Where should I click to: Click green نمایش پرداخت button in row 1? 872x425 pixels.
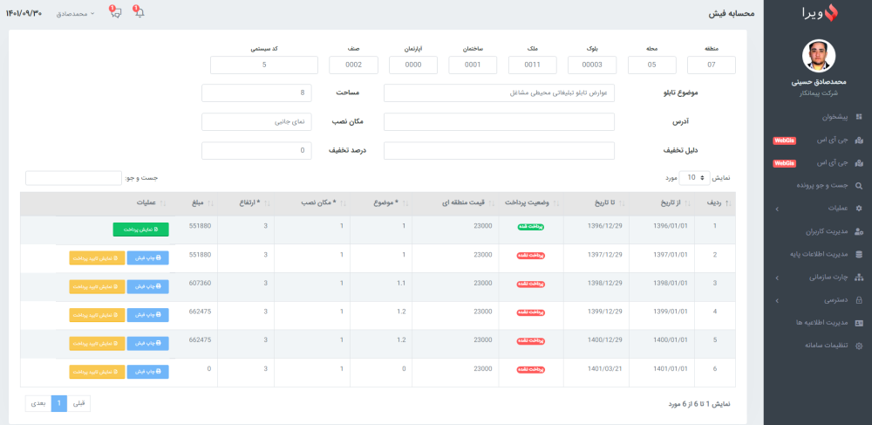pyautogui.click(x=140, y=230)
